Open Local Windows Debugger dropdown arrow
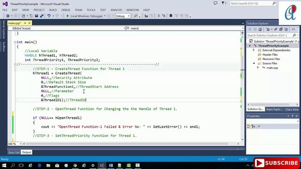Screen dimensions: 301x169 105,16
